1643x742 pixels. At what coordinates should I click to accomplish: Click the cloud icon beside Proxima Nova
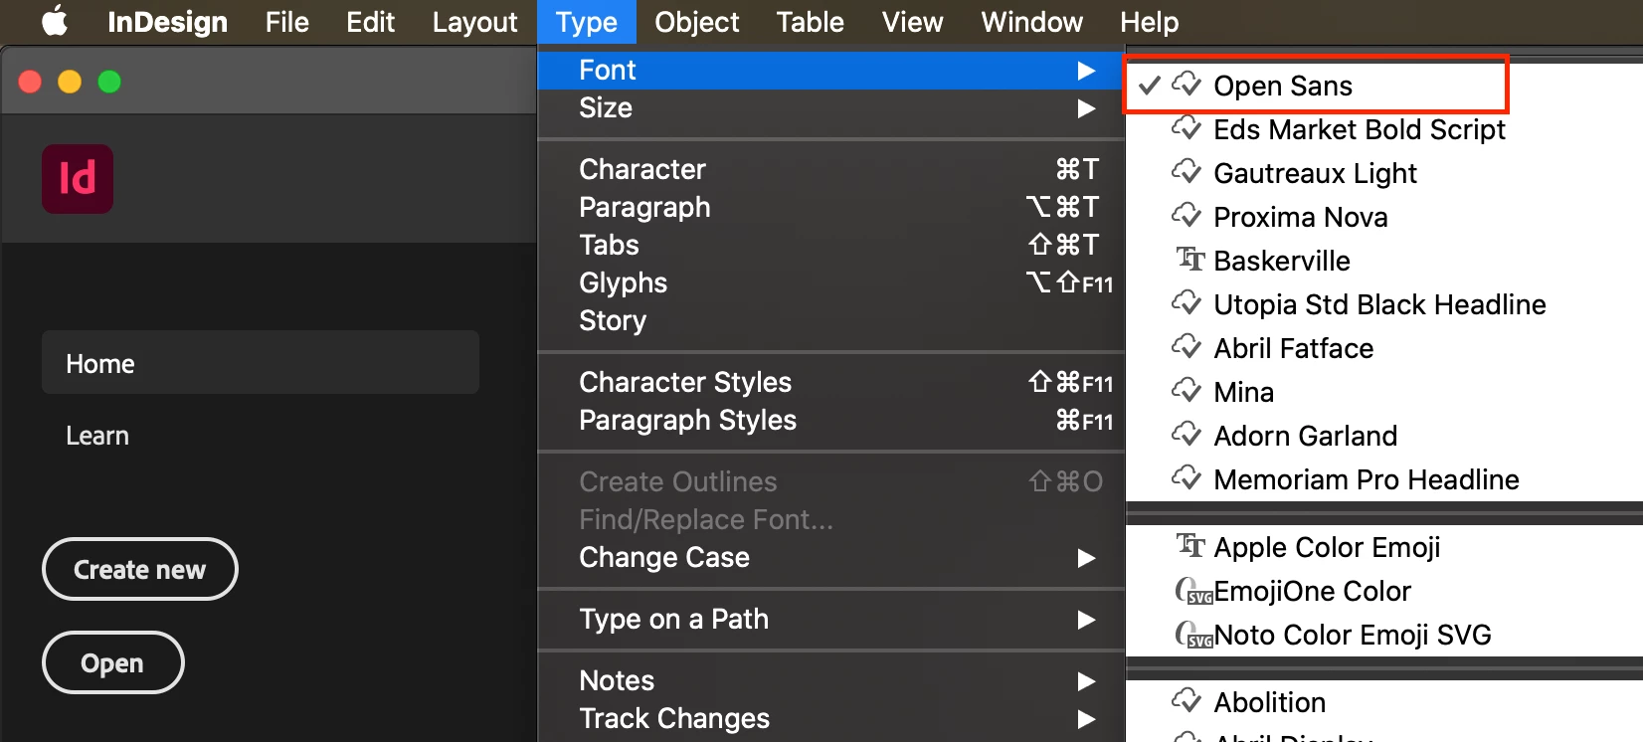point(1187,216)
